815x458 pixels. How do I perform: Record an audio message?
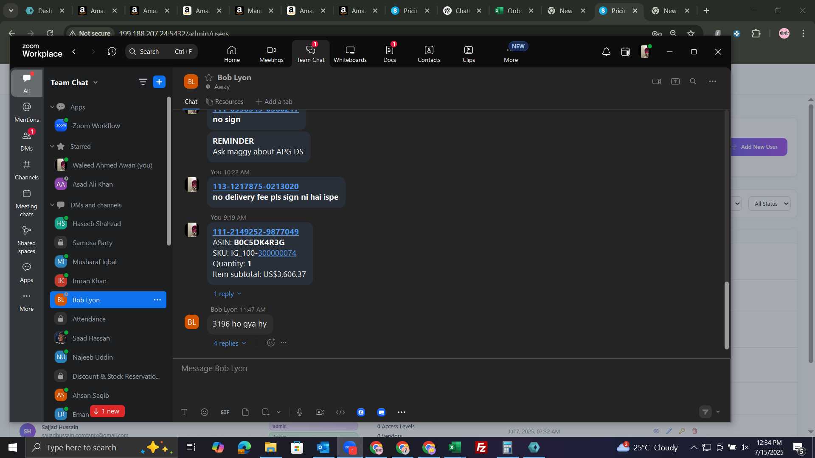point(300,412)
